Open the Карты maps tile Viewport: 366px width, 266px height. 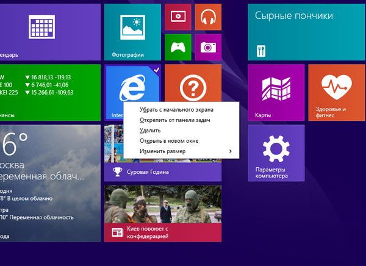pyautogui.click(x=276, y=93)
